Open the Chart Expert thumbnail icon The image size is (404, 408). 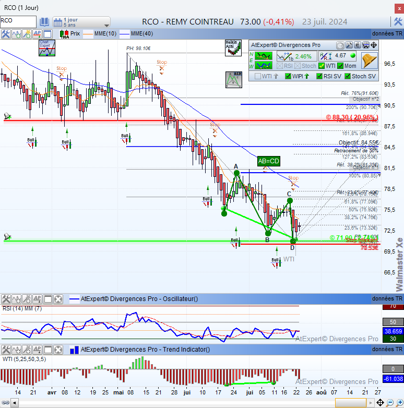pyautogui.click(x=47, y=48)
